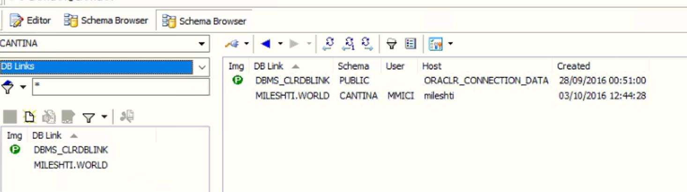This screenshot has width=687, height=192.
Task: Click the list view options icon
Action: [x=411, y=44]
